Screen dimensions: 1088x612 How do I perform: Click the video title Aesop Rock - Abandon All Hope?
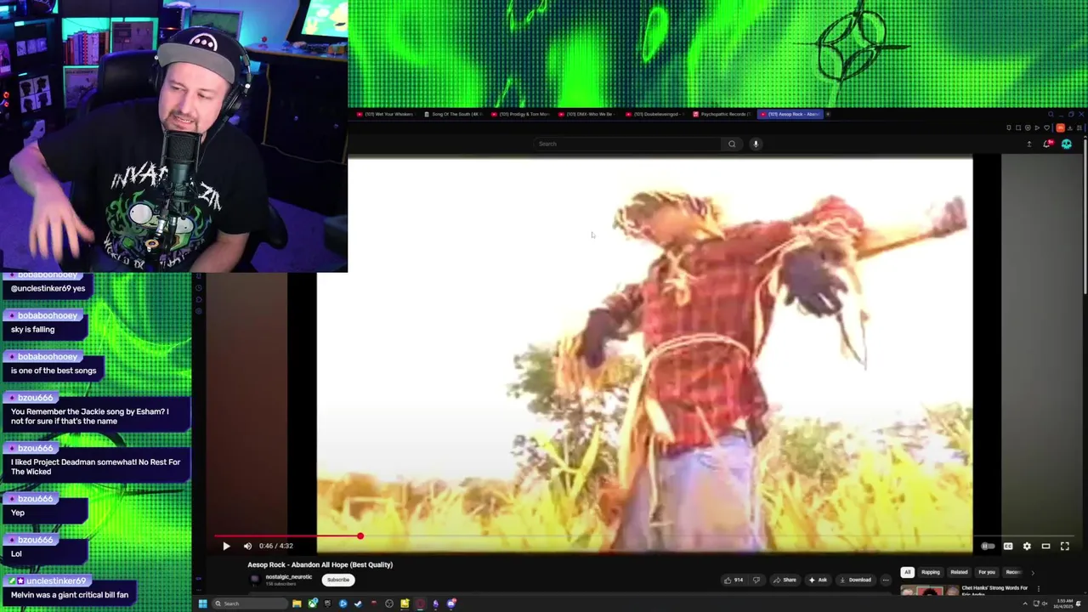tap(320, 564)
